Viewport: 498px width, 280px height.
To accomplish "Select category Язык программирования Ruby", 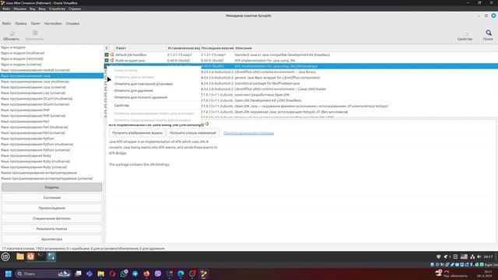I will (51, 156).
